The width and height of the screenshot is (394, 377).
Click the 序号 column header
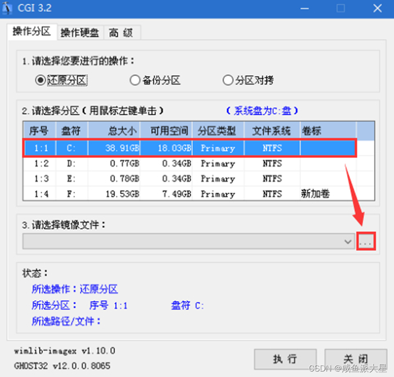40,131
